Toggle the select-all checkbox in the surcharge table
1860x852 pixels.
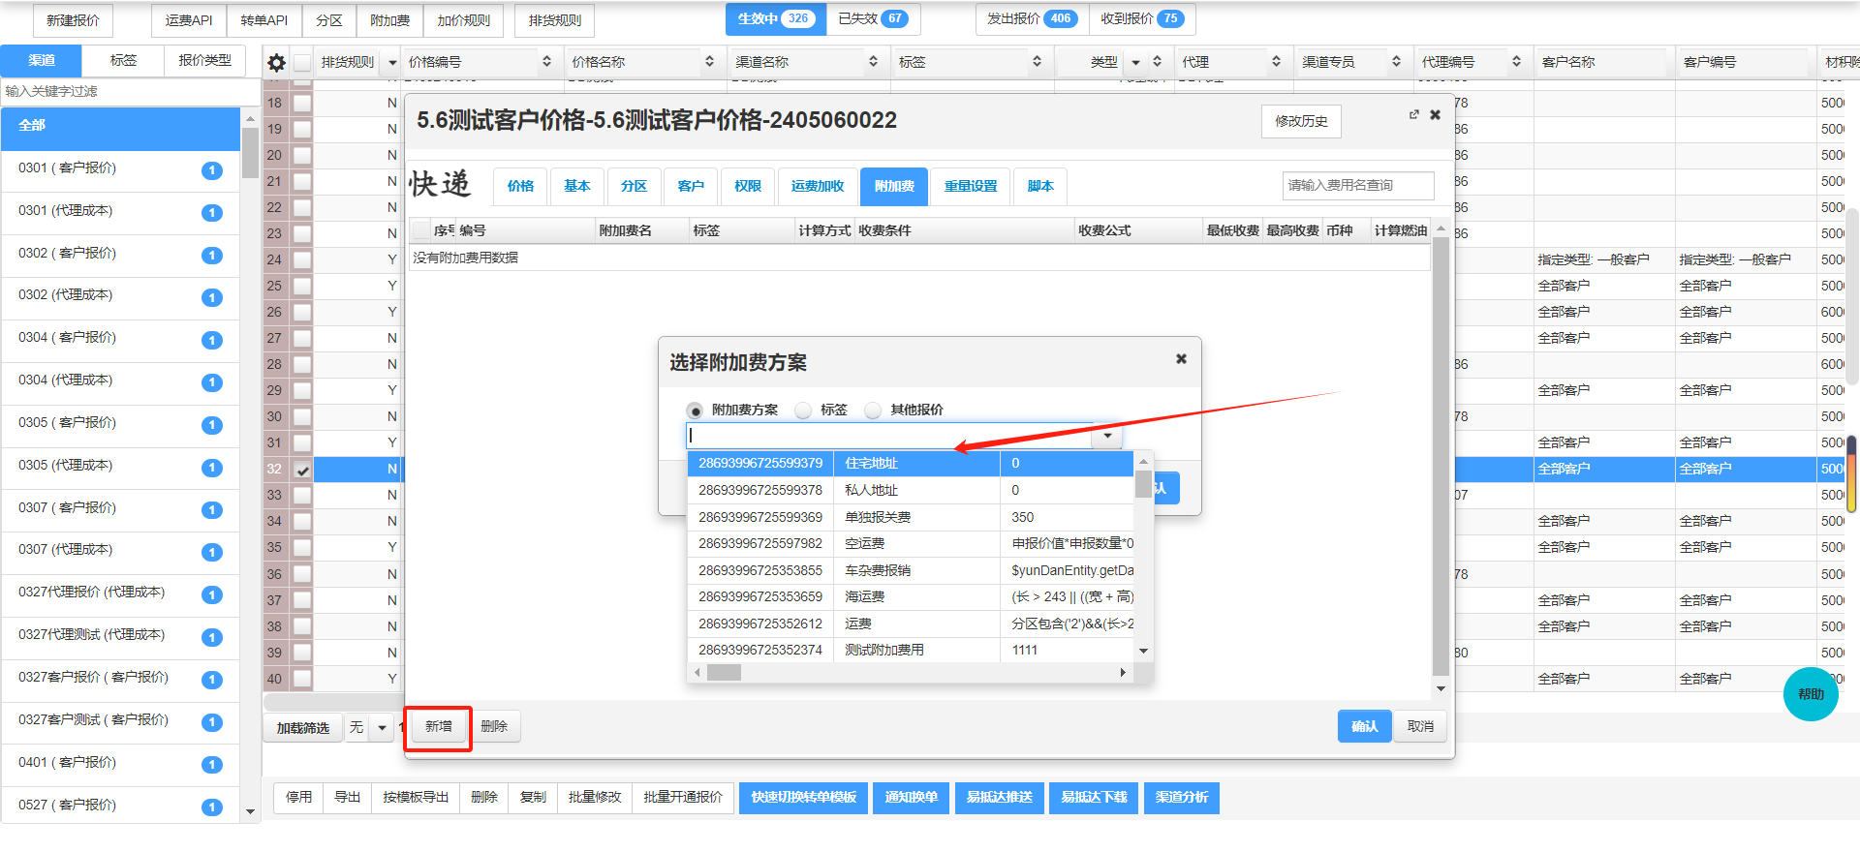tap(420, 230)
